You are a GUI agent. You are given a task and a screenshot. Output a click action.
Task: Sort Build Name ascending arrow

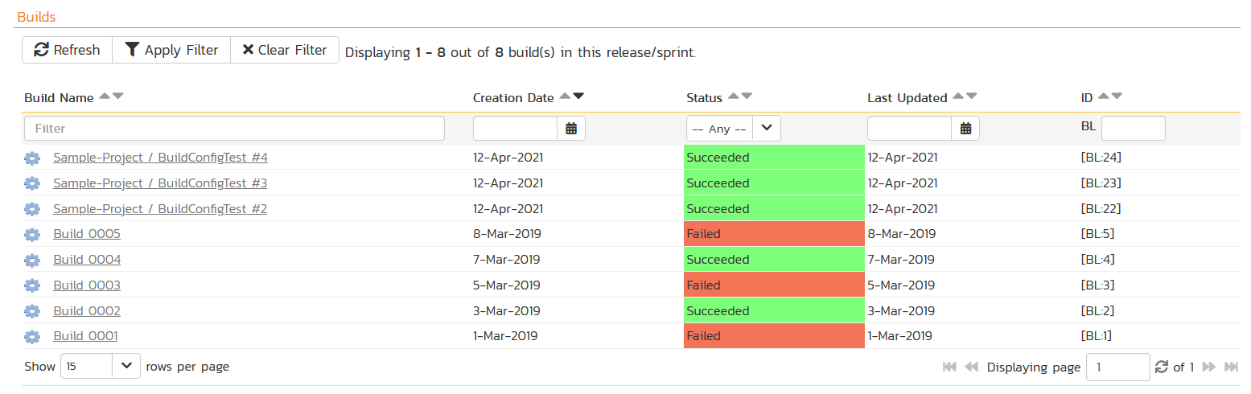pyautogui.click(x=104, y=96)
